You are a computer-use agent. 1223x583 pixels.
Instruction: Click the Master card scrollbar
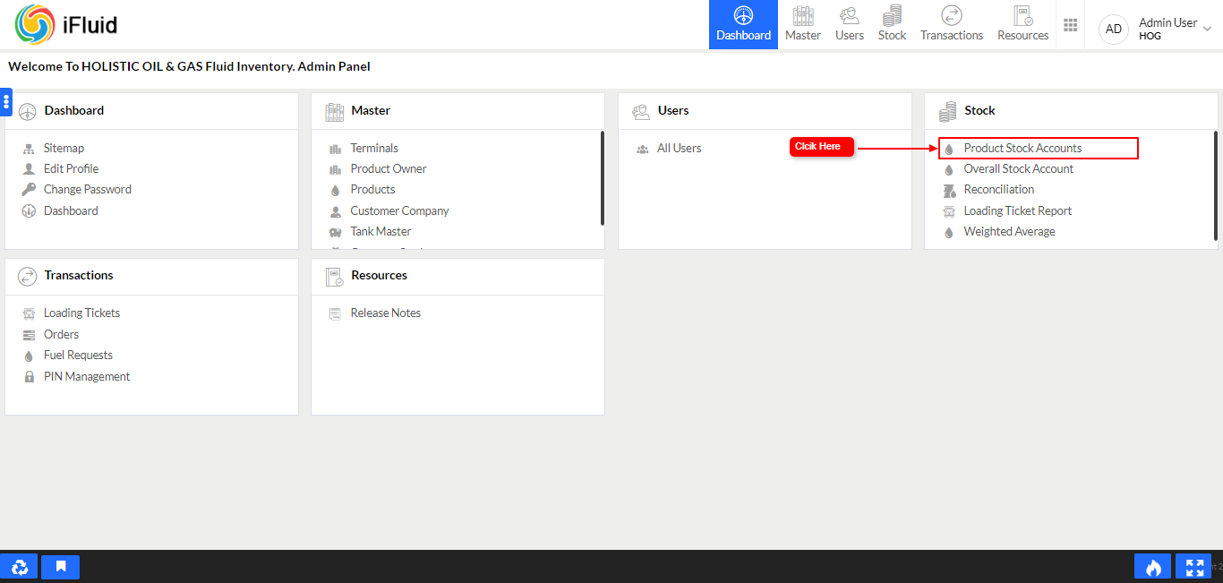(x=603, y=178)
